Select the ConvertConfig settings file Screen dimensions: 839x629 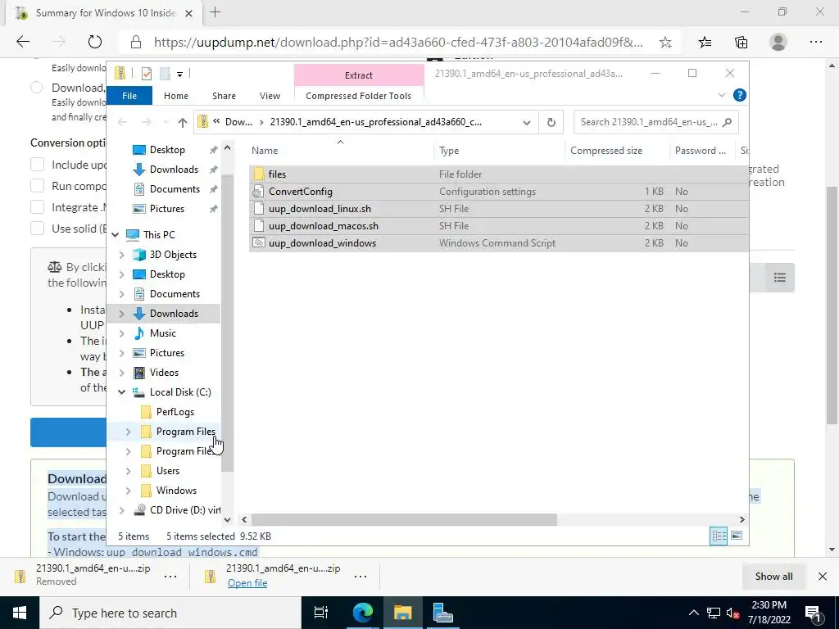(300, 192)
